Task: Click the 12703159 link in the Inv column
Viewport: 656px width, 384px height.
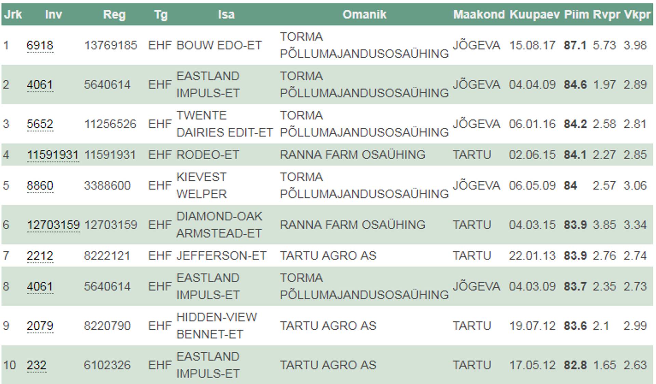Action: (x=53, y=225)
